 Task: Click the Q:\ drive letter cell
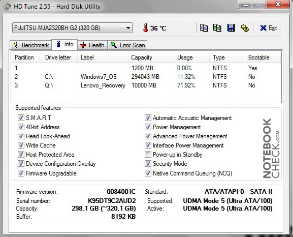pos(49,85)
